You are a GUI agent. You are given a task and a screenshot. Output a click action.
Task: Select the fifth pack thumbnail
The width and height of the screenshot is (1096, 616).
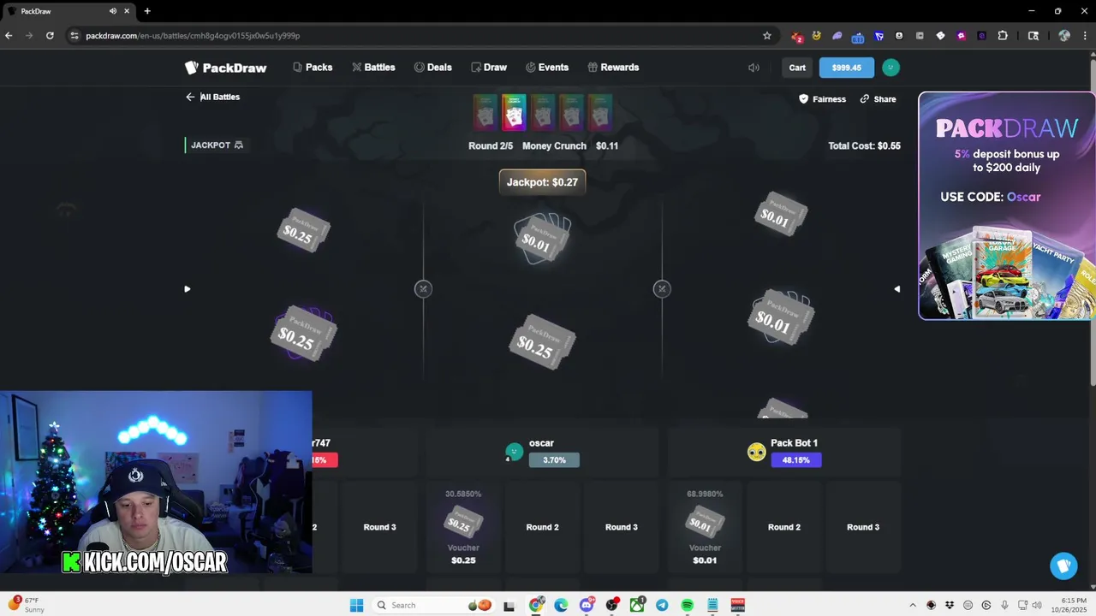600,112
